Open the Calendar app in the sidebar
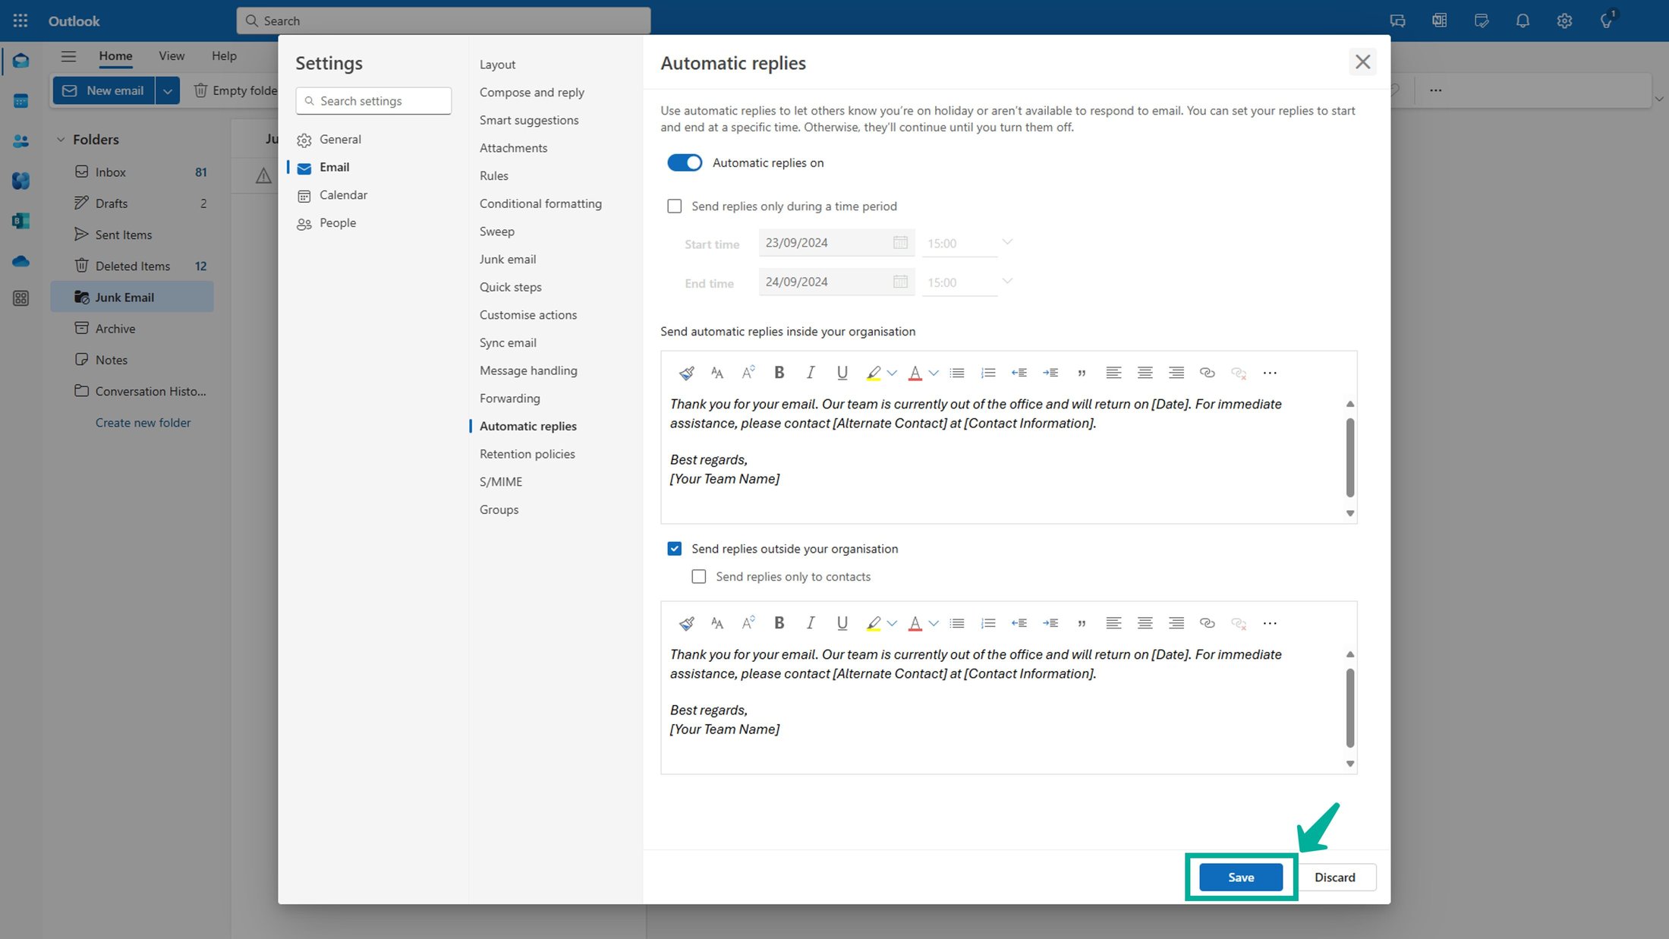 [20, 99]
